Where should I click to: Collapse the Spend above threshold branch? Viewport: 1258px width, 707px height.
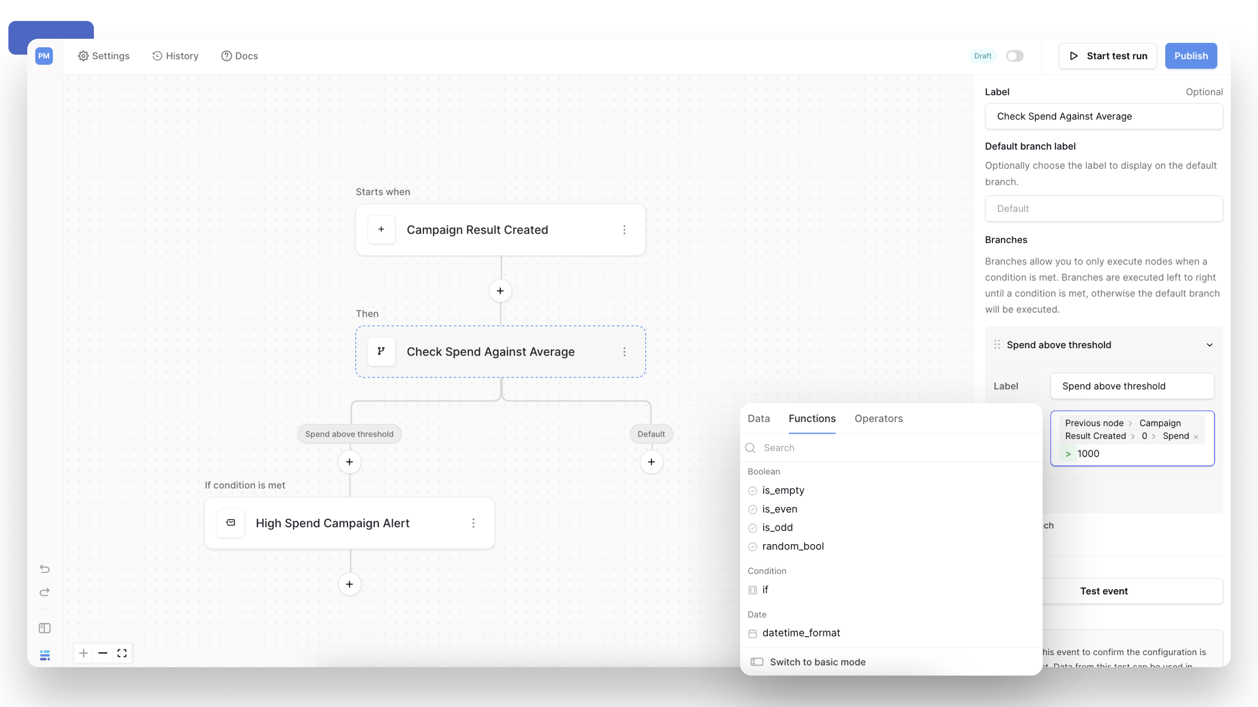click(1209, 345)
